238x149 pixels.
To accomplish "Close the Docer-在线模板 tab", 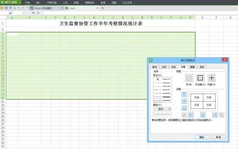I will click(62, 8).
